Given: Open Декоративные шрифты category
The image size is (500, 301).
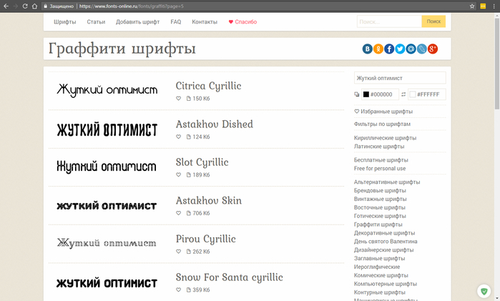Looking at the screenshot, I should 385,233.
